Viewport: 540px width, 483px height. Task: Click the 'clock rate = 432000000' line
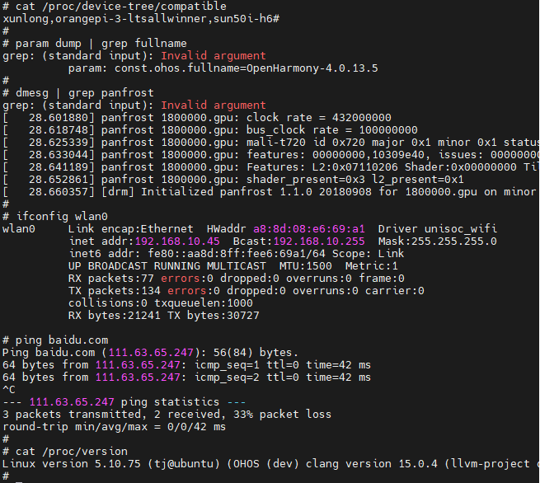(x=197, y=118)
